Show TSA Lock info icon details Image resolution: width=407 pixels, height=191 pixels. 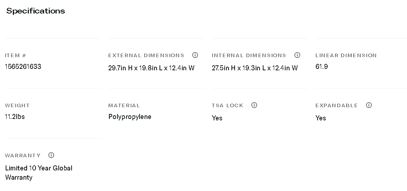[254, 105]
